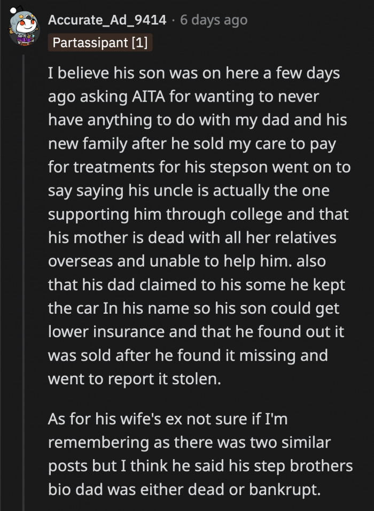This screenshot has height=511, width=374.
Task: Open the Partassipant [1] flair tag
Action: 99,43
